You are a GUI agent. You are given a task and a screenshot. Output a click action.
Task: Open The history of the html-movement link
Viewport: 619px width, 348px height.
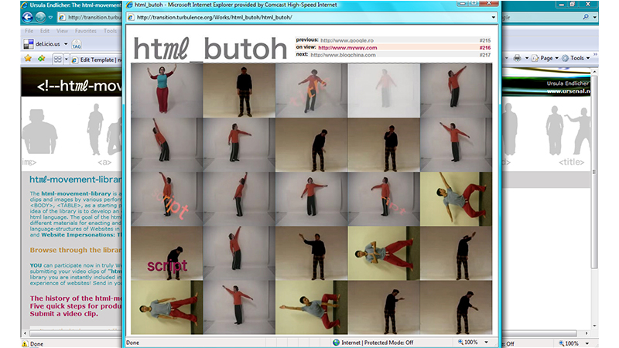(x=76, y=299)
